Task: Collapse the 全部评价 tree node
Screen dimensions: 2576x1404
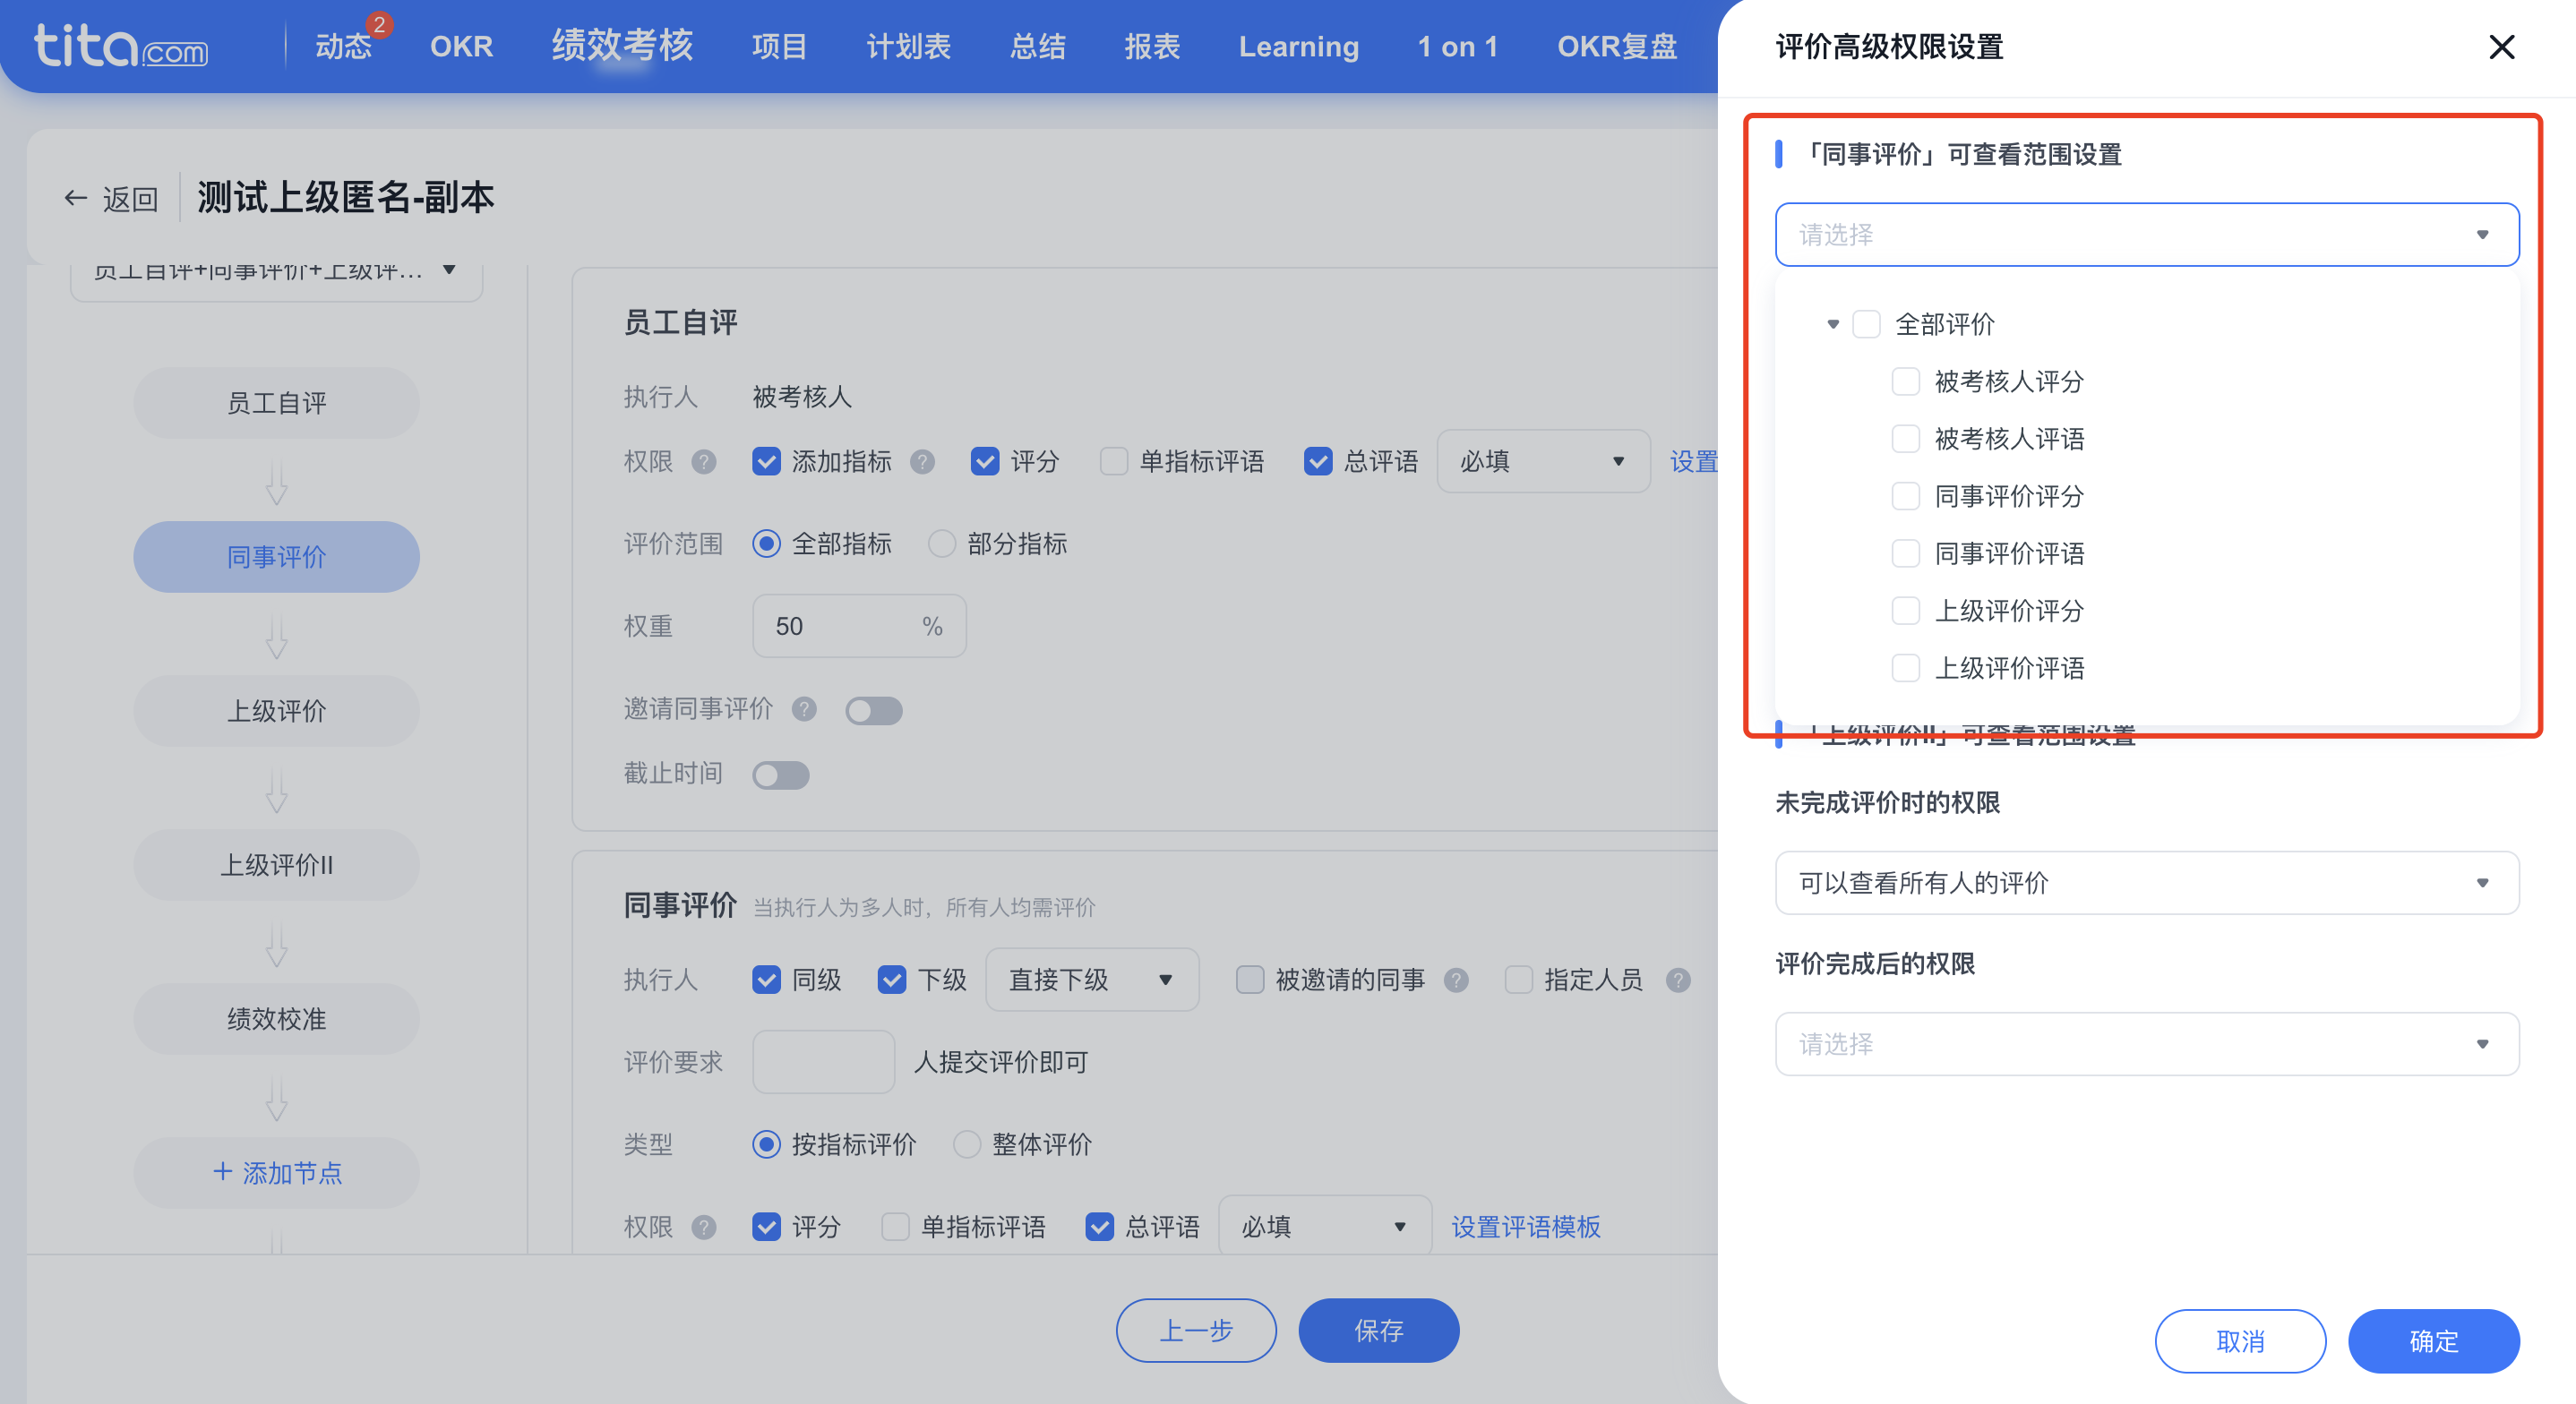Action: tap(1832, 324)
